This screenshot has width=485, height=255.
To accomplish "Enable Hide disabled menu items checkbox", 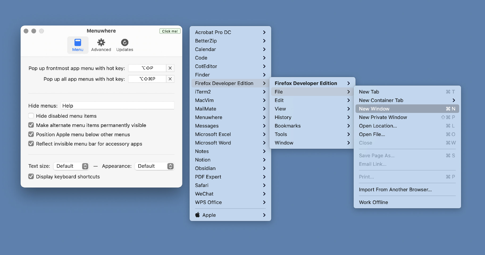I will pos(31,116).
